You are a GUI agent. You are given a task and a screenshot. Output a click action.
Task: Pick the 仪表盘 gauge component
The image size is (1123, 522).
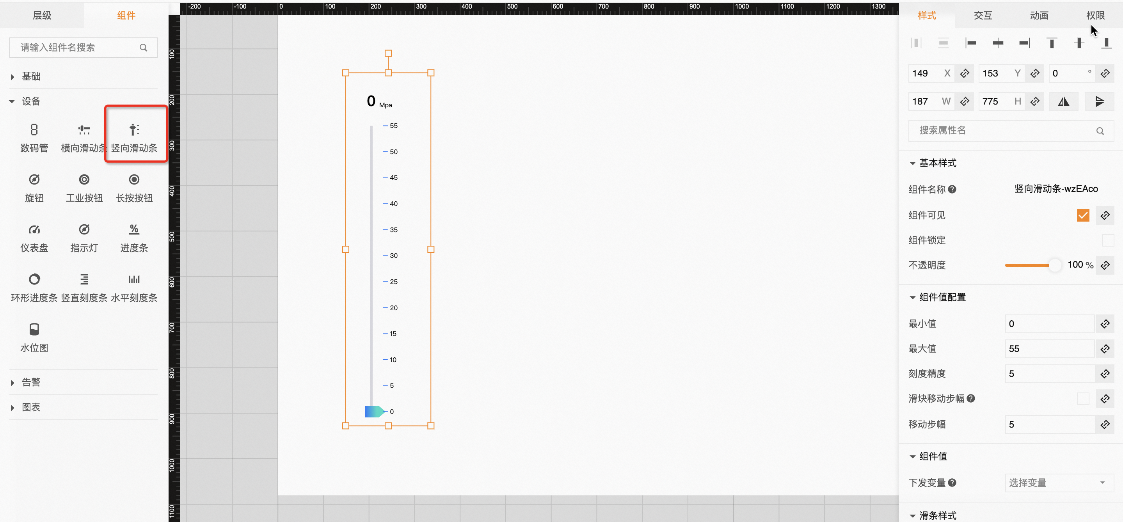coord(34,230)
